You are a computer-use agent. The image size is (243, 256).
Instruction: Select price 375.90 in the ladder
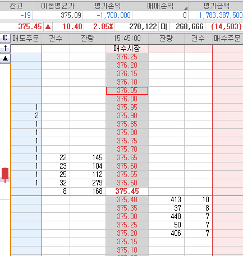[127, 115]
